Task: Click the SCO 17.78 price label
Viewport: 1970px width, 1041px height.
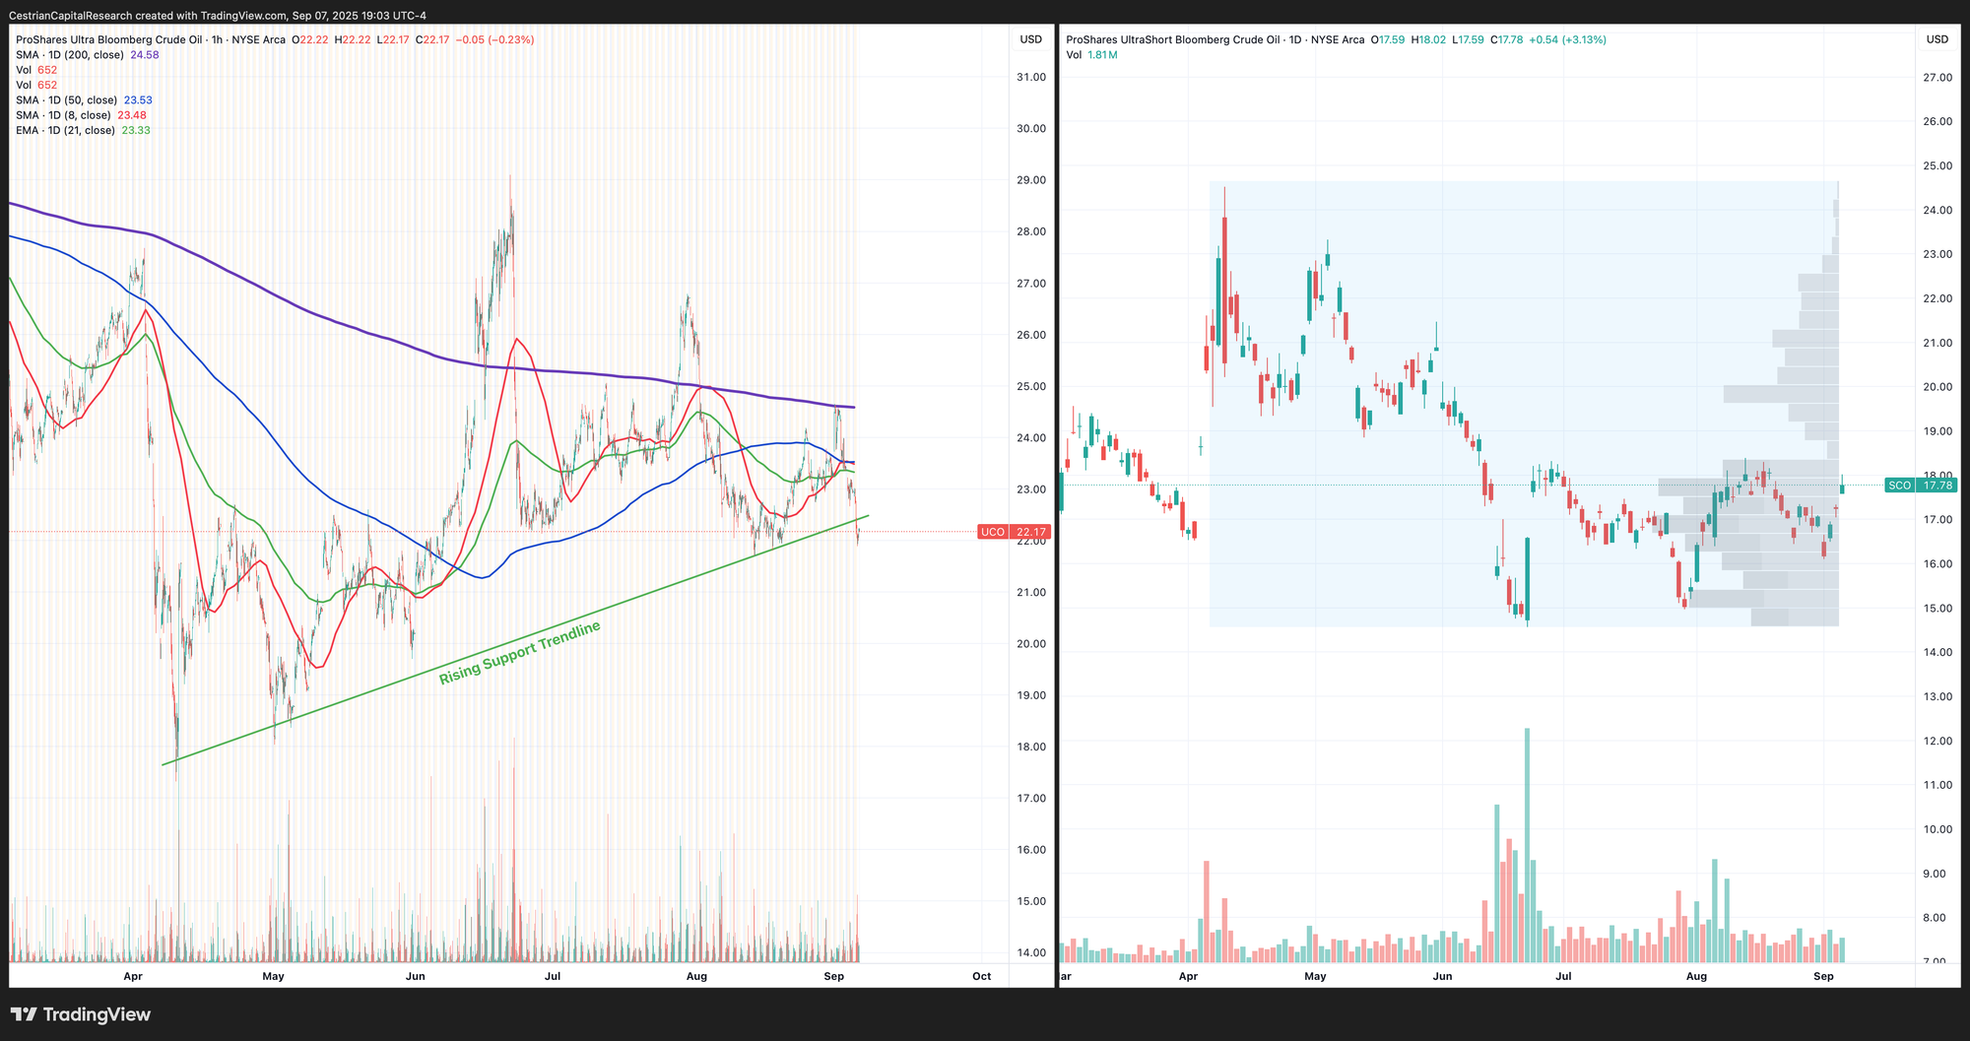Action: [x=1921, y=486]
